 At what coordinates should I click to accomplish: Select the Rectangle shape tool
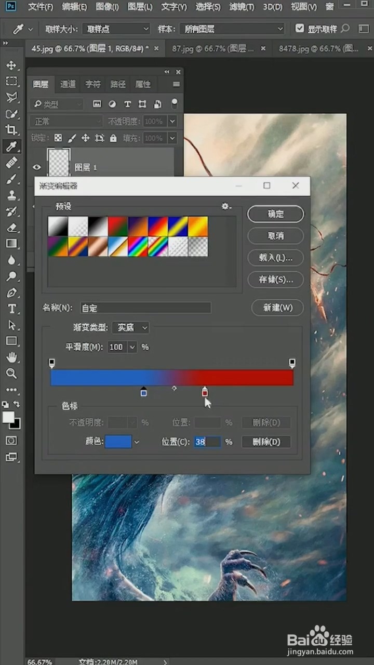click(x=11, y=341)
